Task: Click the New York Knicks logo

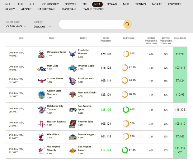Action: (x=73, y=95)
